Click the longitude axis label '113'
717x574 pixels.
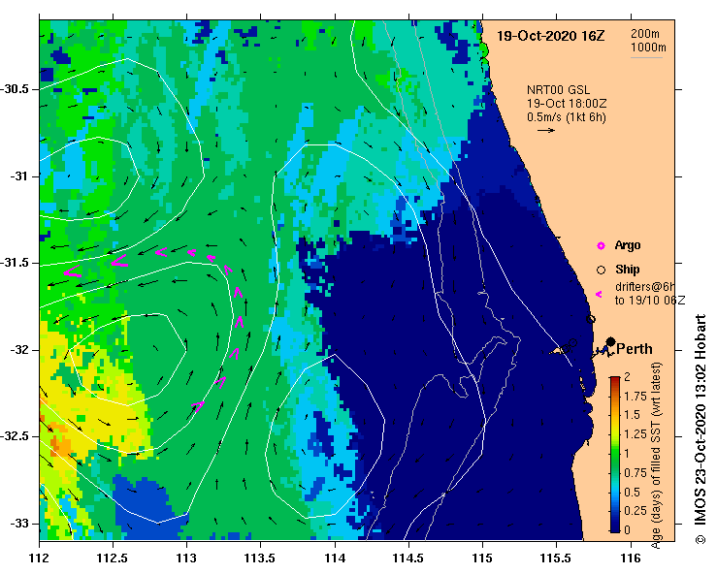[x=186, y=558]
